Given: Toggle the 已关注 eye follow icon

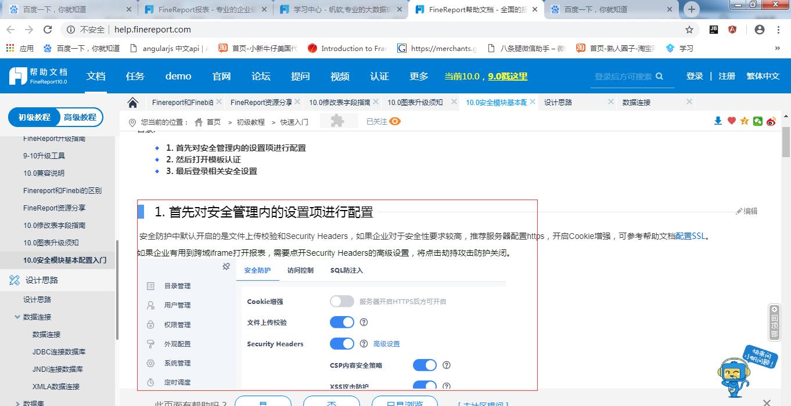Looking at the screenshot, I should pyautogui.click(x=395, y=121).
